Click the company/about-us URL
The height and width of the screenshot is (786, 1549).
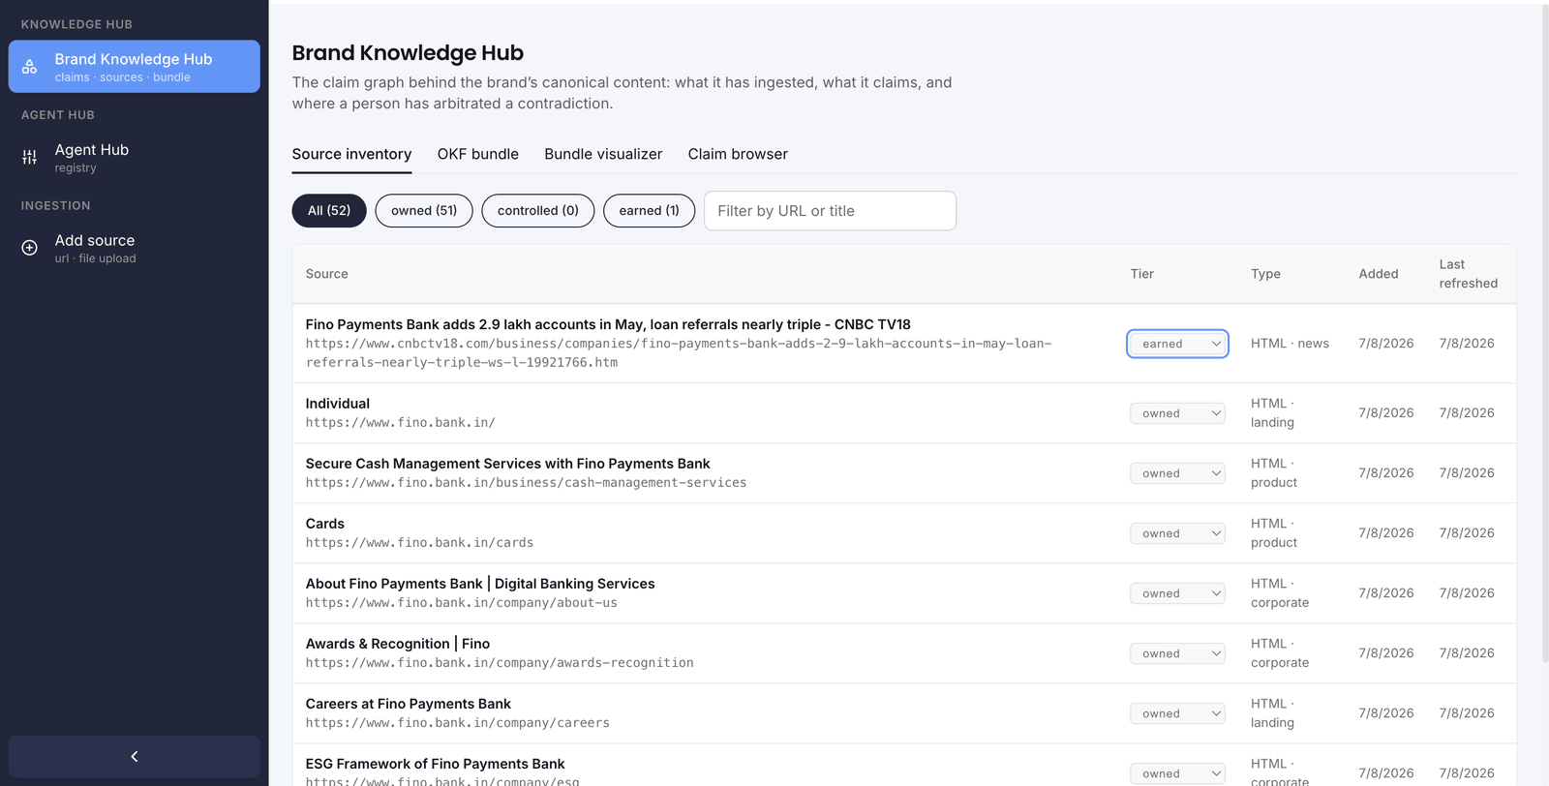point(462,602)
